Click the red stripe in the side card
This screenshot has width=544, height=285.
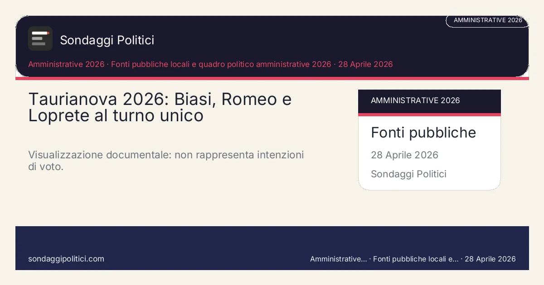(429, 114)
